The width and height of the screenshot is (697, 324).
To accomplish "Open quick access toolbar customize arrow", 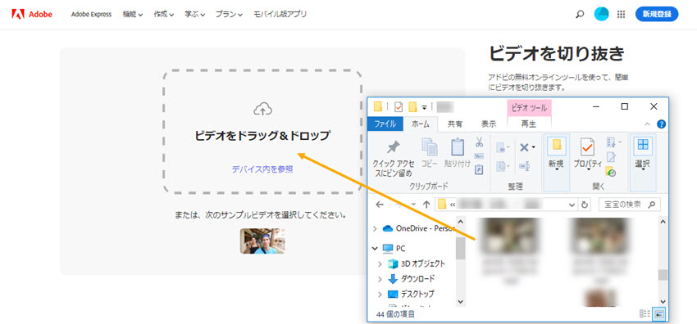I will 424,107.
